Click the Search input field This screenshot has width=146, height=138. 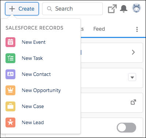pyautogui.click(x=72, y=9)
